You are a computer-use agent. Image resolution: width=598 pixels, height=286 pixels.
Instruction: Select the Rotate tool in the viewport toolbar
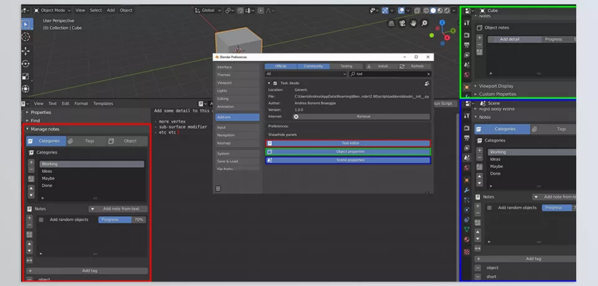[x=26, y=64]
